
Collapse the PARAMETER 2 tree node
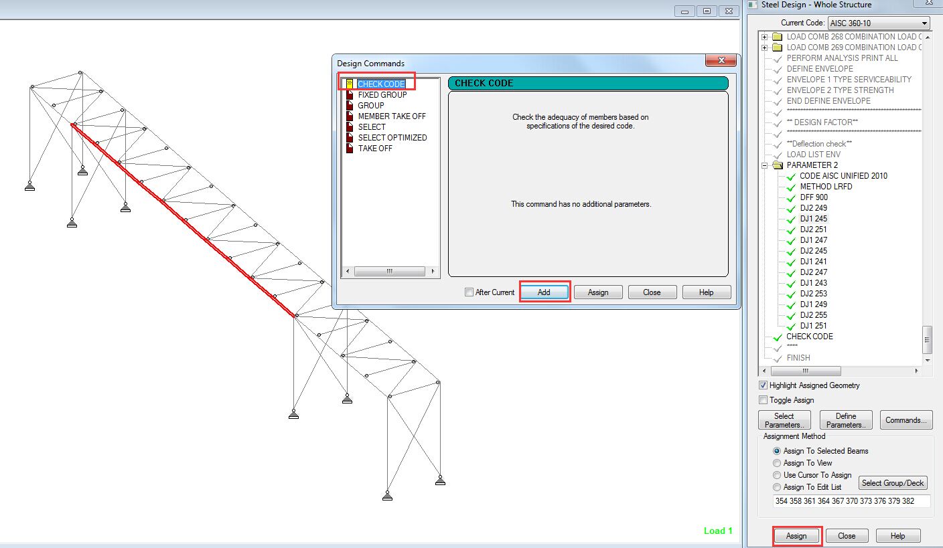pos(765,165)
